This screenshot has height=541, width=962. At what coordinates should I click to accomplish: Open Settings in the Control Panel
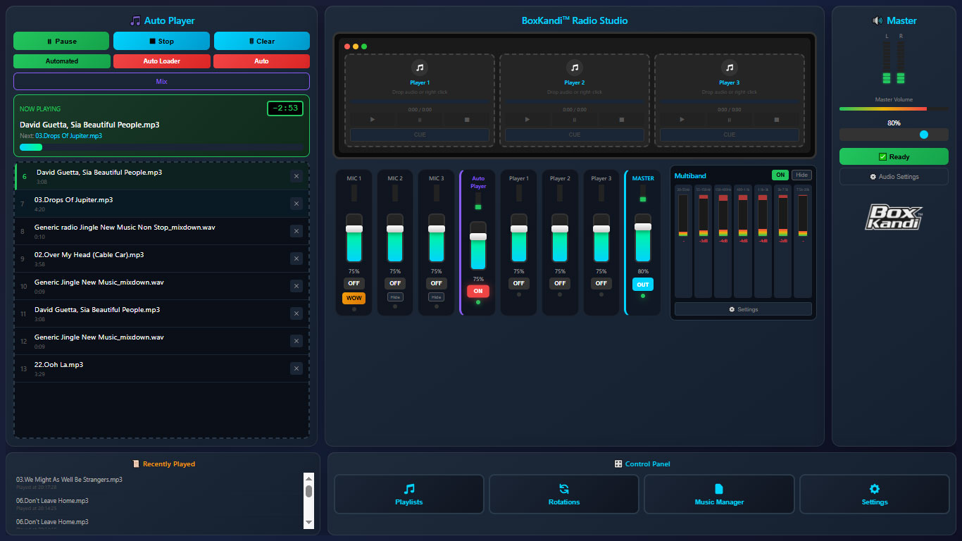pos(875,495)
